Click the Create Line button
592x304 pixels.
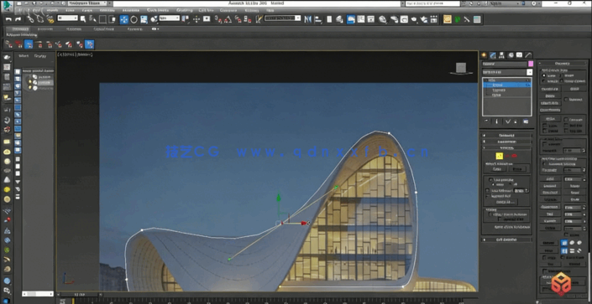point(550,89)
